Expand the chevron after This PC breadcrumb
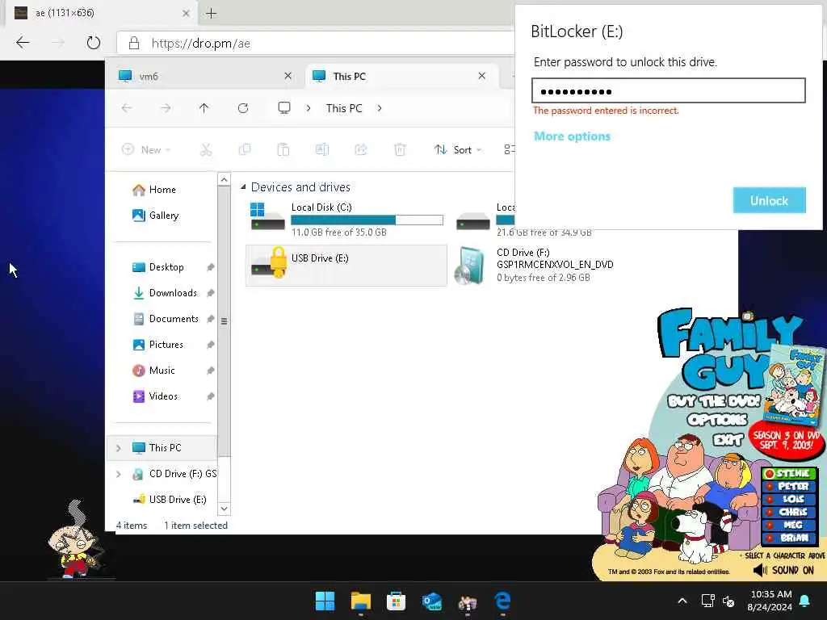This screenshot has width=827, height=620. (x=380, y=108)
